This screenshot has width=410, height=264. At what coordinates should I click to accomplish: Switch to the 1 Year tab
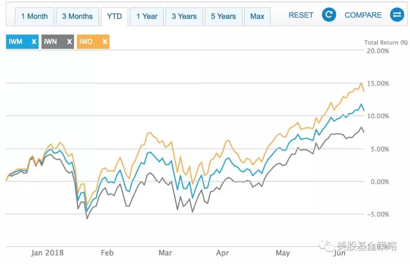pos(147,16)
